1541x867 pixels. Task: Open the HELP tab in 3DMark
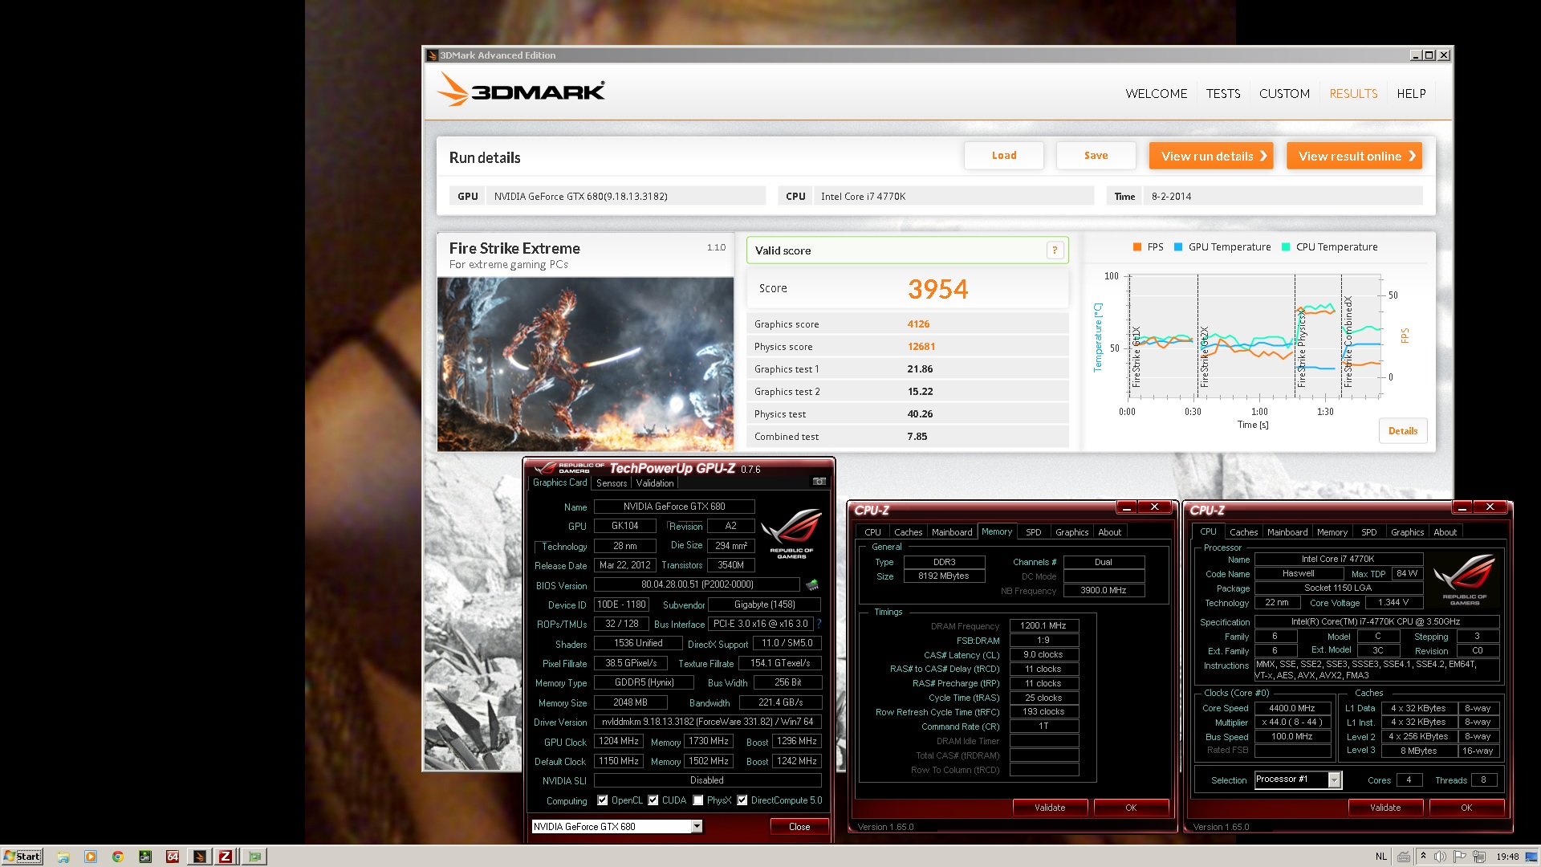click(1411, 94)
